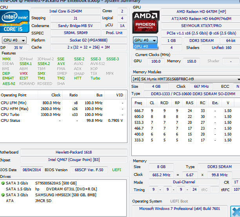Click the Unified: 160 shaders field
The height and width of the screenshot is (217, 240).
pyautogui.click(x=221, y=48)
